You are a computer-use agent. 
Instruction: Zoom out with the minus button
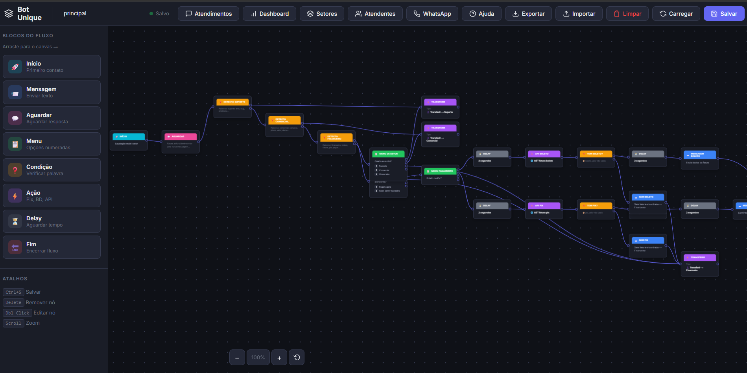[237, 357]
